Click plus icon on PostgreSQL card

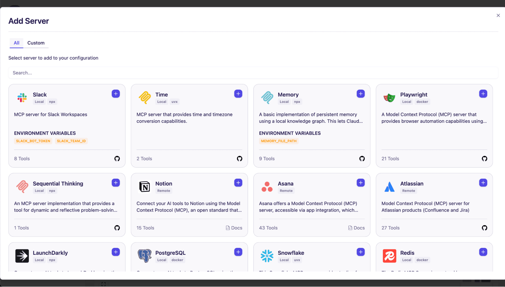(238, 252)
